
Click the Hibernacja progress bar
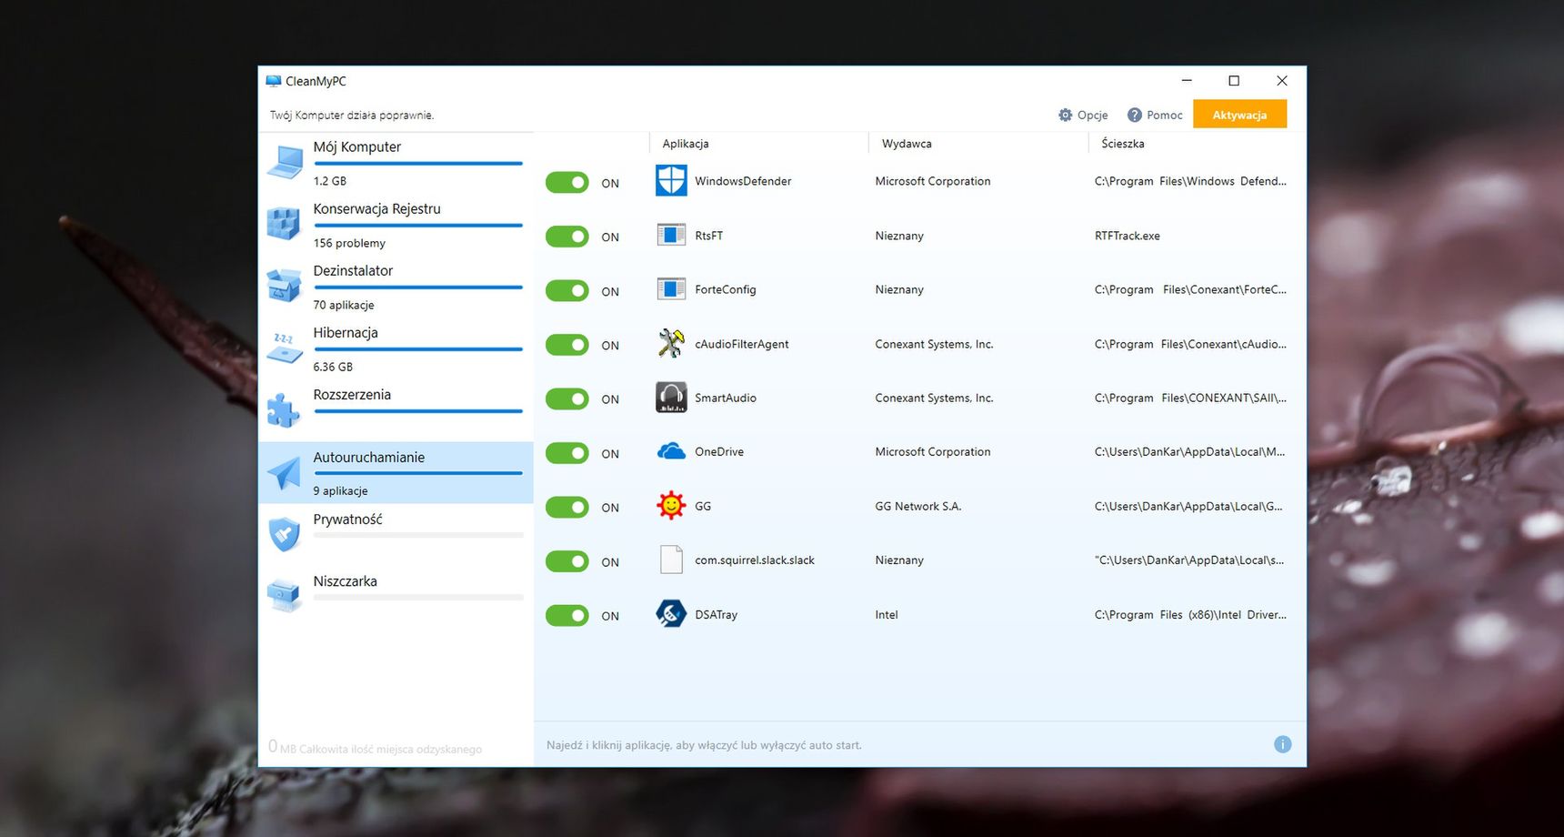(418, 349)
